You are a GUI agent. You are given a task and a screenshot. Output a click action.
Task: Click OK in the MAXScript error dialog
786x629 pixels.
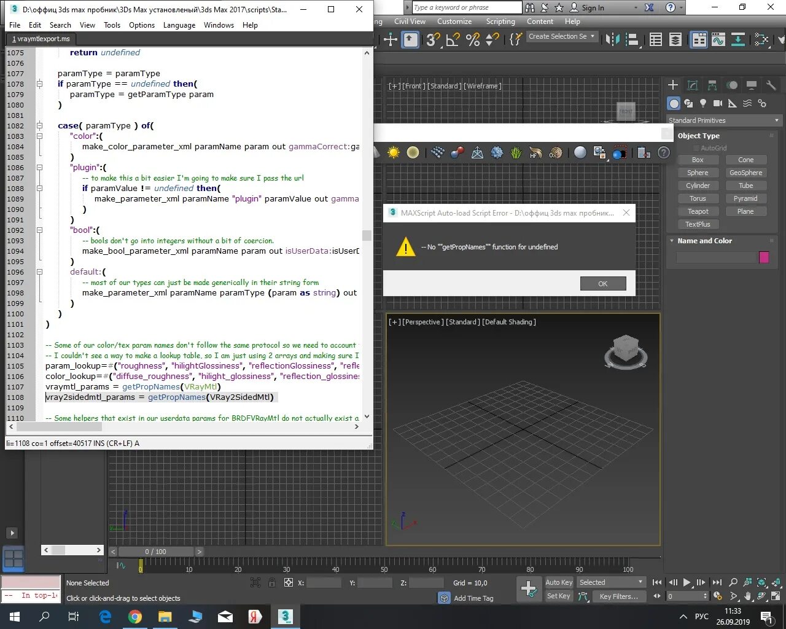(602, 283)
